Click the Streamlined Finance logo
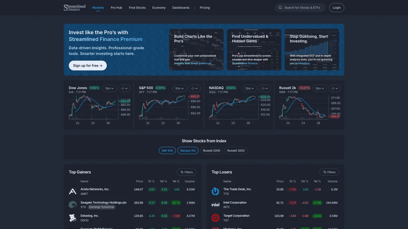The width and height of the screenshot is (408, 229). pyautogui.click(x=75, y=8)
